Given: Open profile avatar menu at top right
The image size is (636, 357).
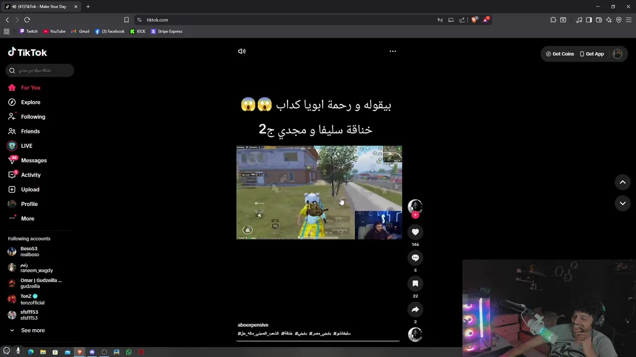Looking at the screenshot, I should pos(618,54).
